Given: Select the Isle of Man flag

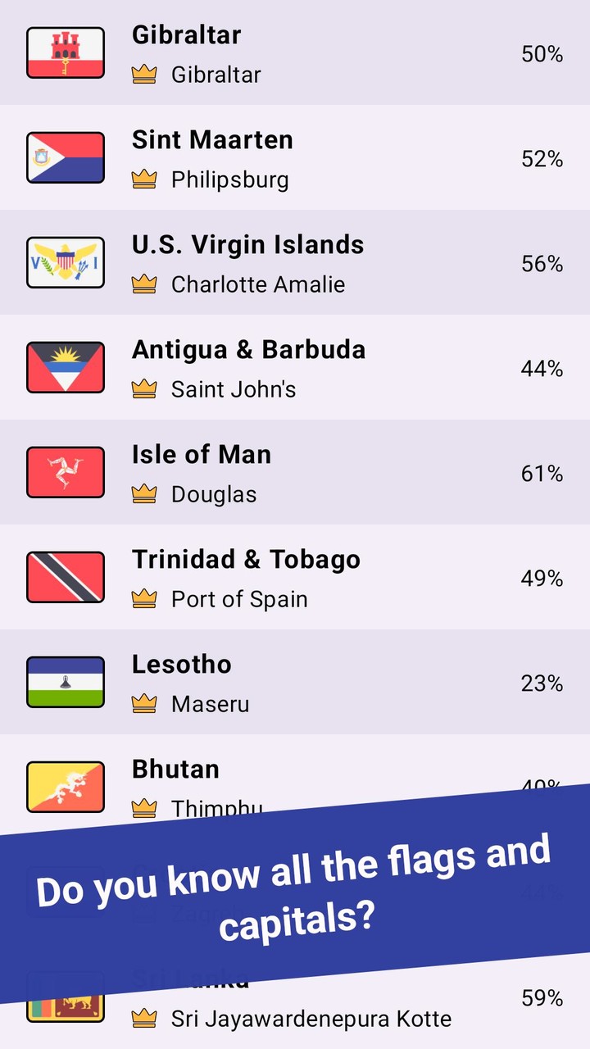Looking at the screenshot, I should (x=66, y=472).
